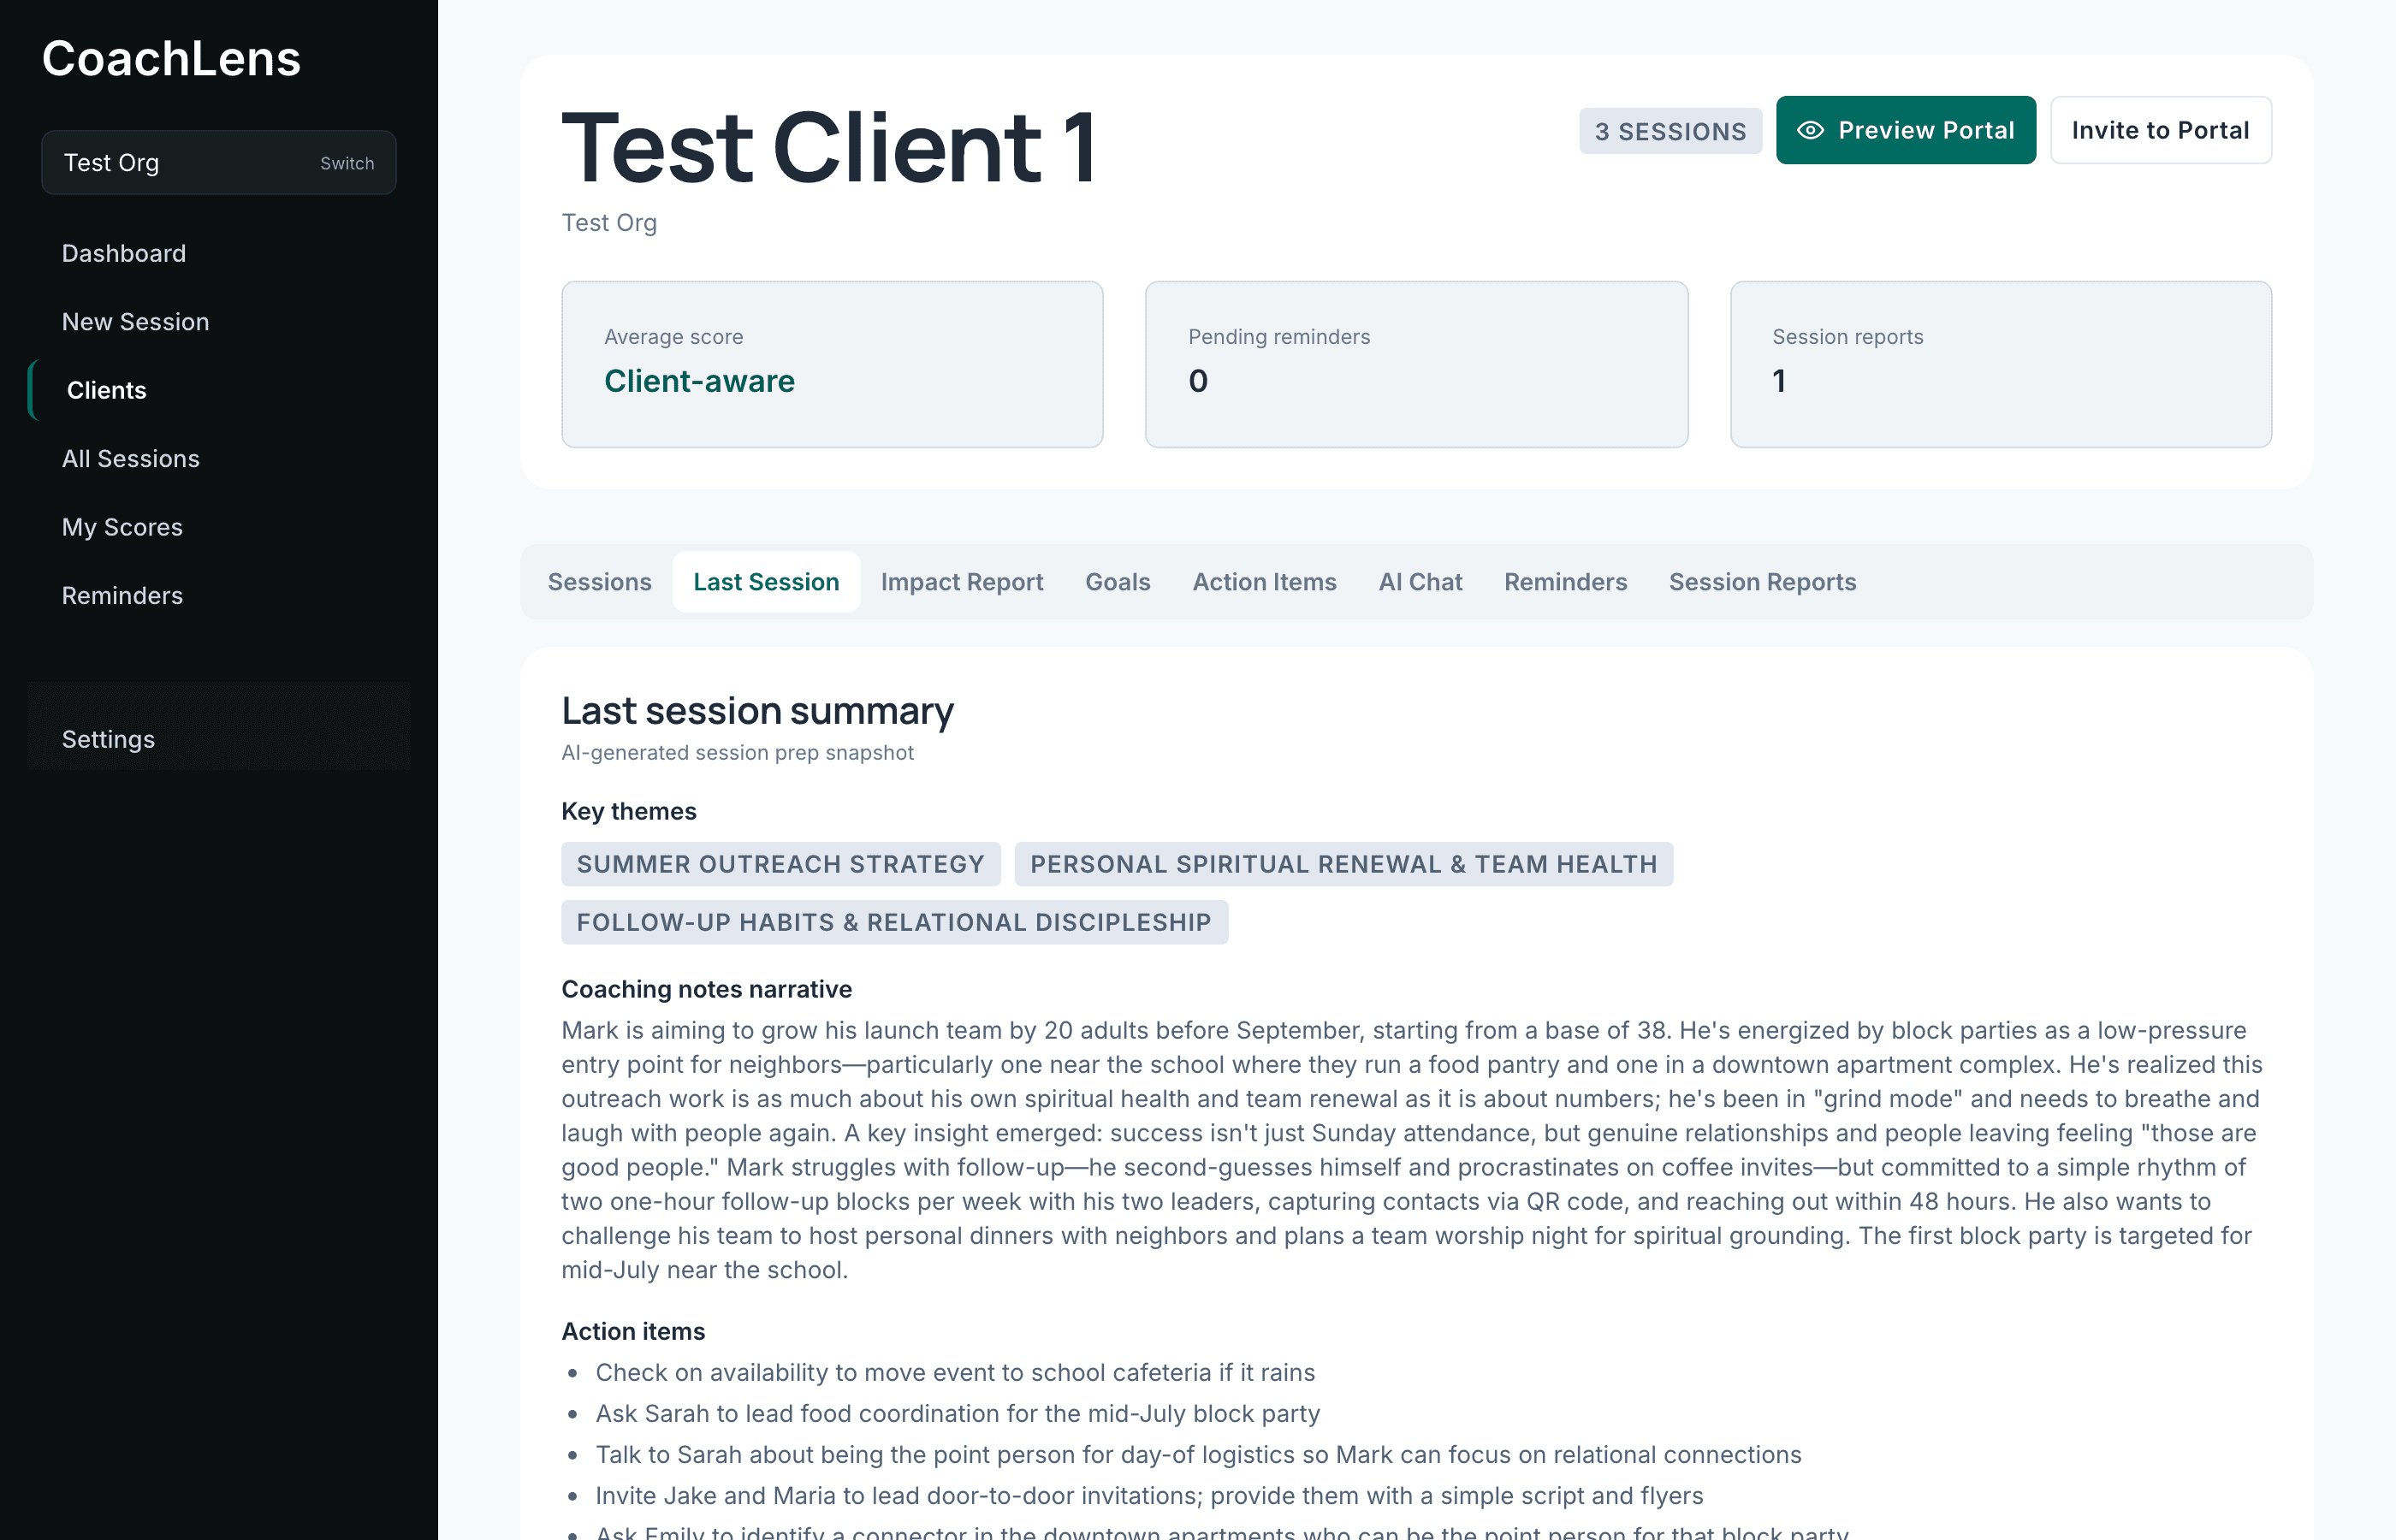Open My Scores in the sidebar
This screenshot has height=1540, width=2396.
(122, 527)
